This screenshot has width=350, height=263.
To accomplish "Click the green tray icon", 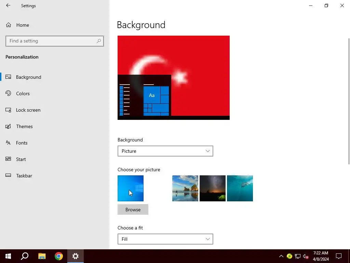I will 290,256.
